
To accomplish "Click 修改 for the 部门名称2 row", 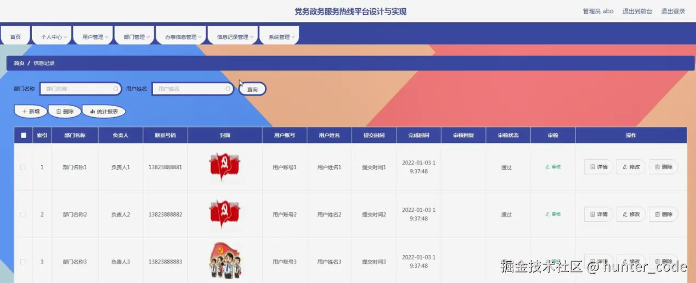I will pos(631,214).
